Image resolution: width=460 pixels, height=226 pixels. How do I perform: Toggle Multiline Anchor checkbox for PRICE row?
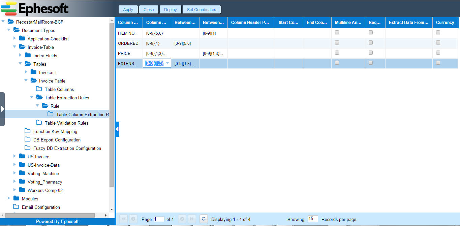pos(337,53)
